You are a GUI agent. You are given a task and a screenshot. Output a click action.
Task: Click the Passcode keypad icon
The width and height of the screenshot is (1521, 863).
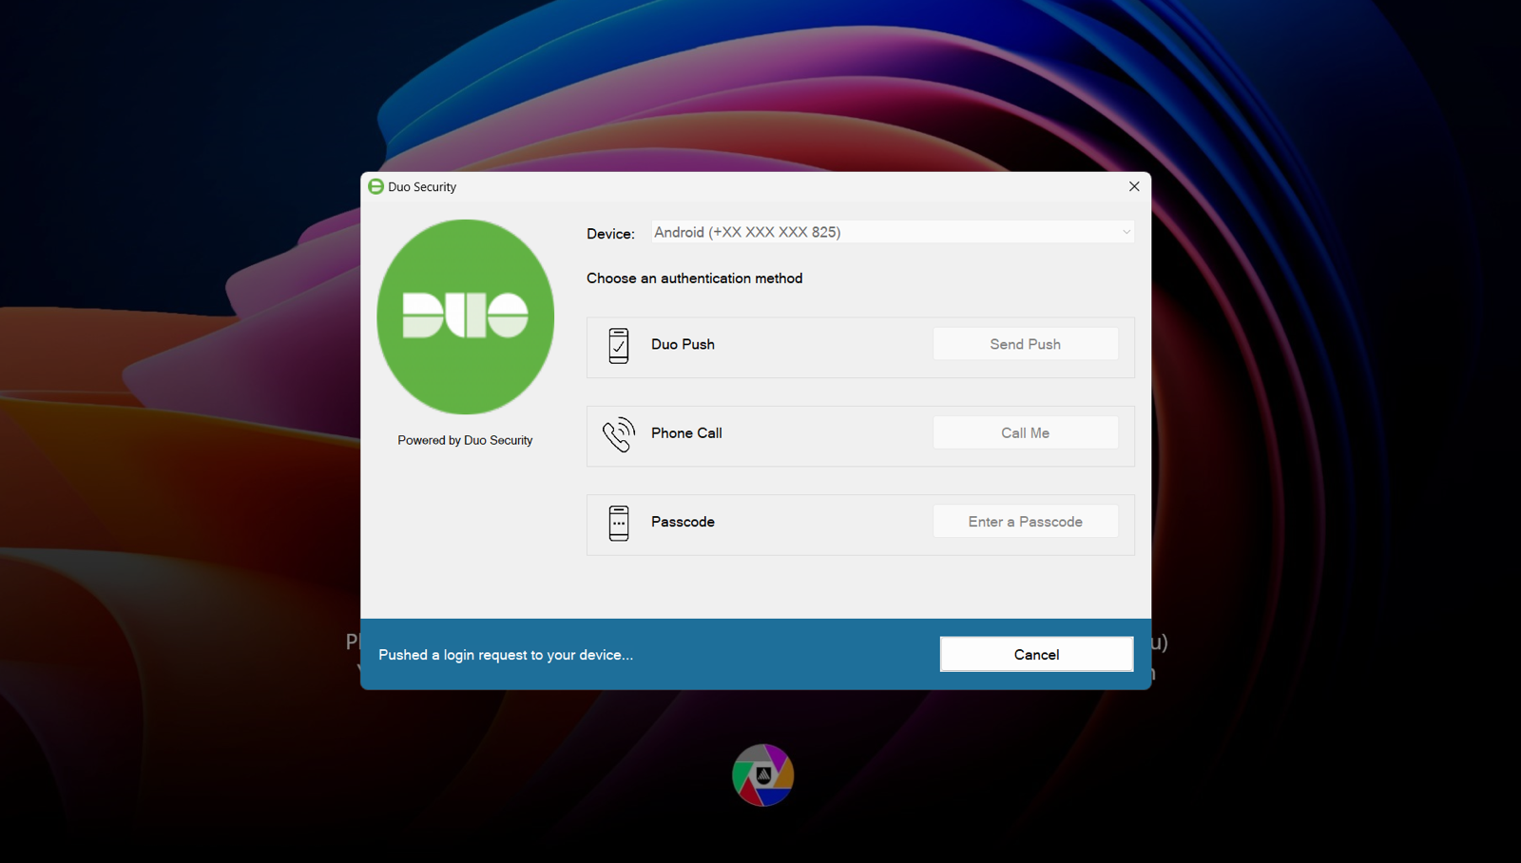point(618,524)
